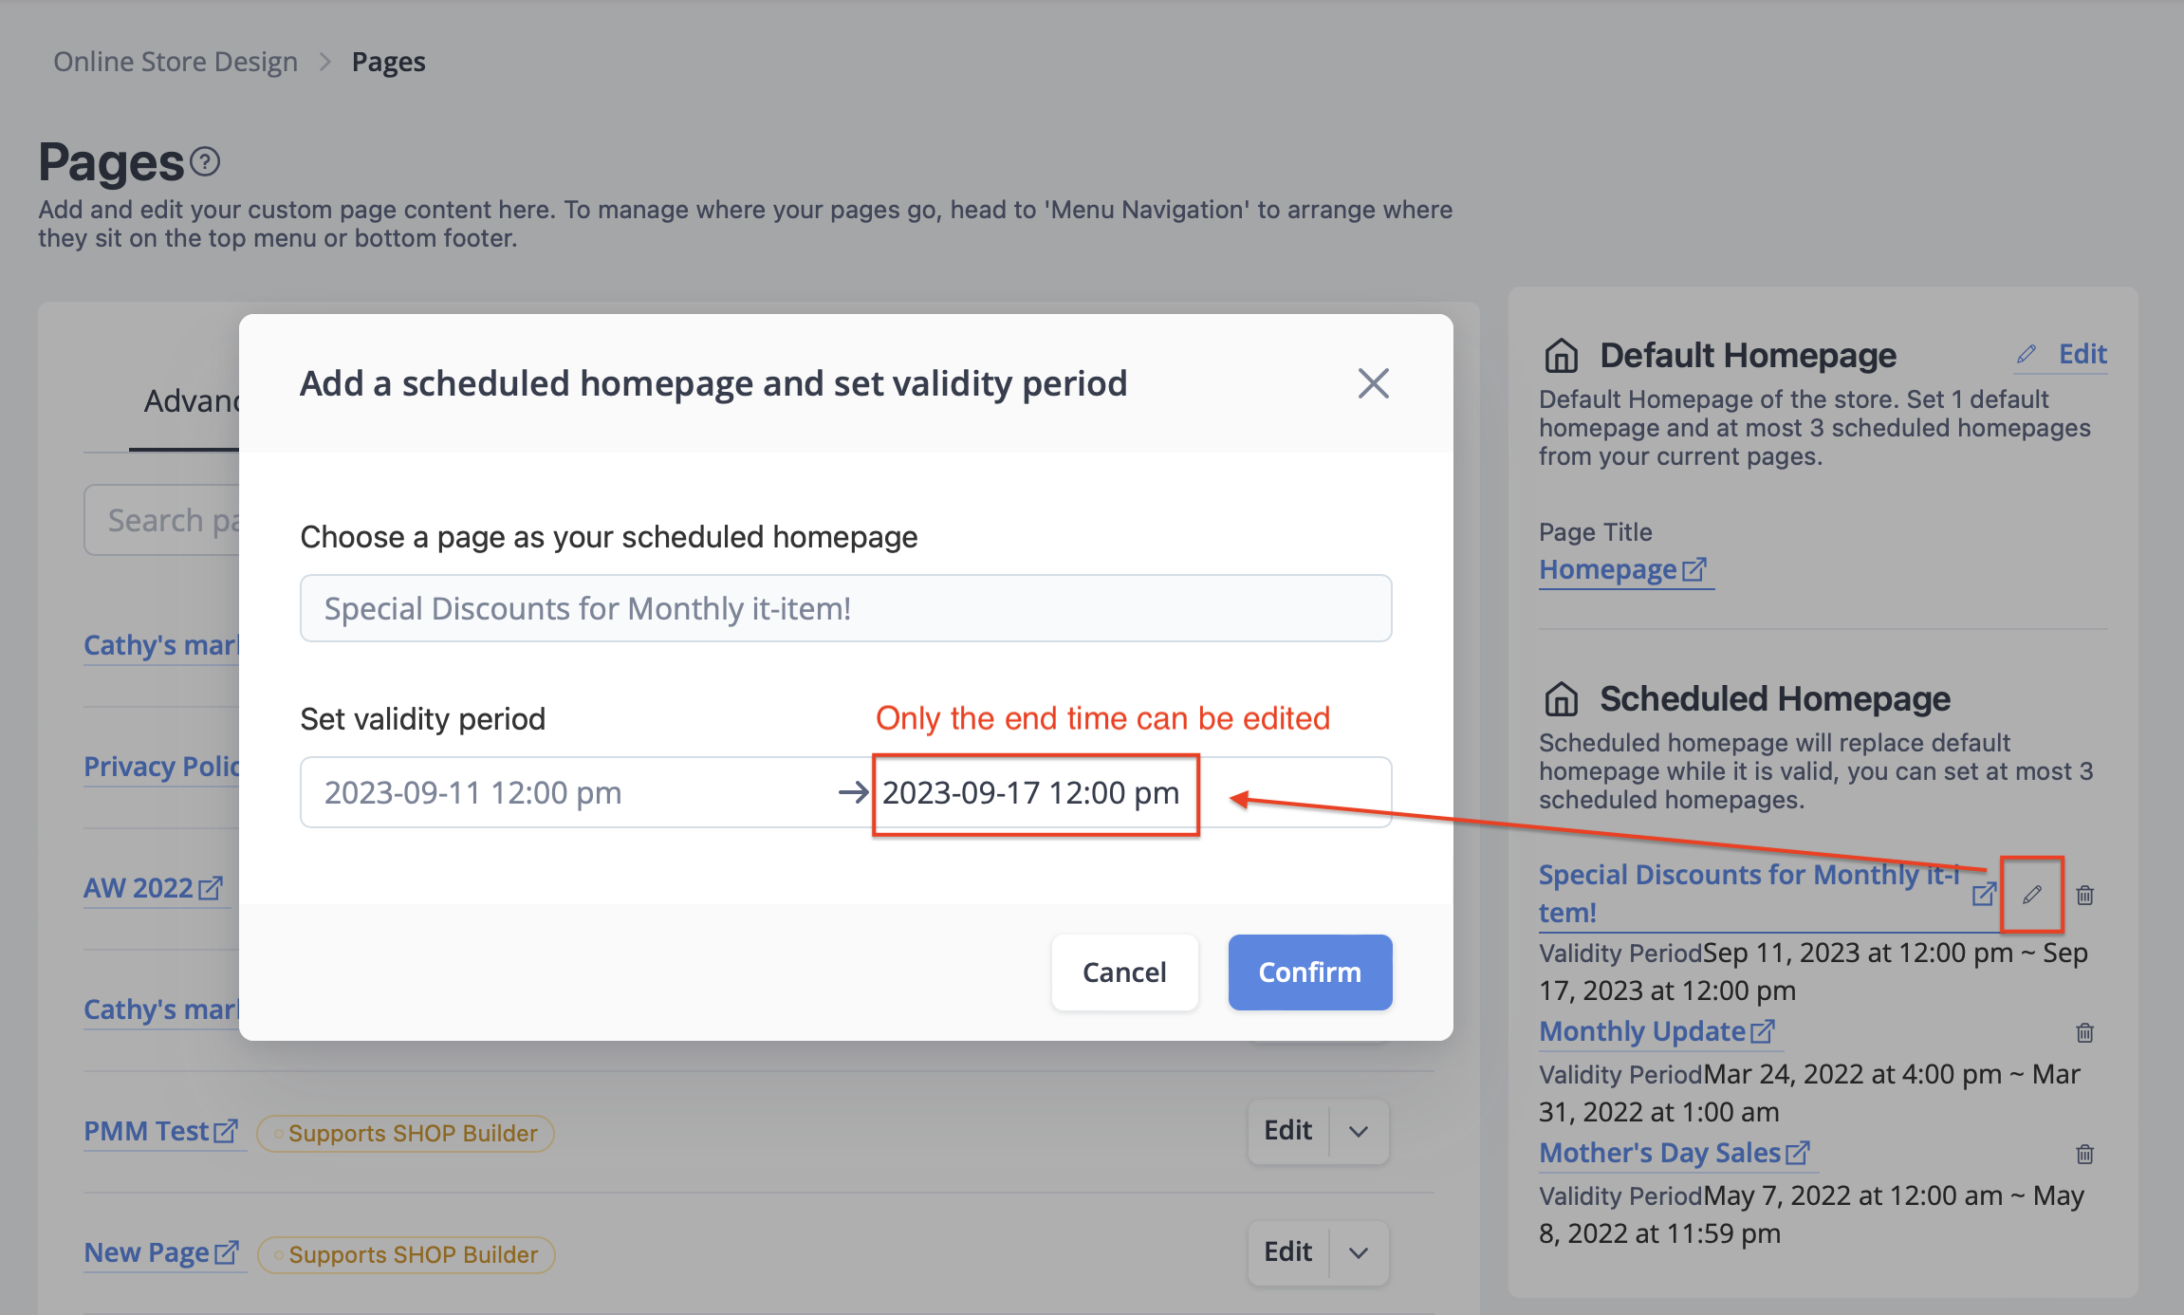This screenshot has width=2184, height=1315.
Task: Select the Pages breadcrumb item
Action: pyautogui.click(x=388, y=62)
